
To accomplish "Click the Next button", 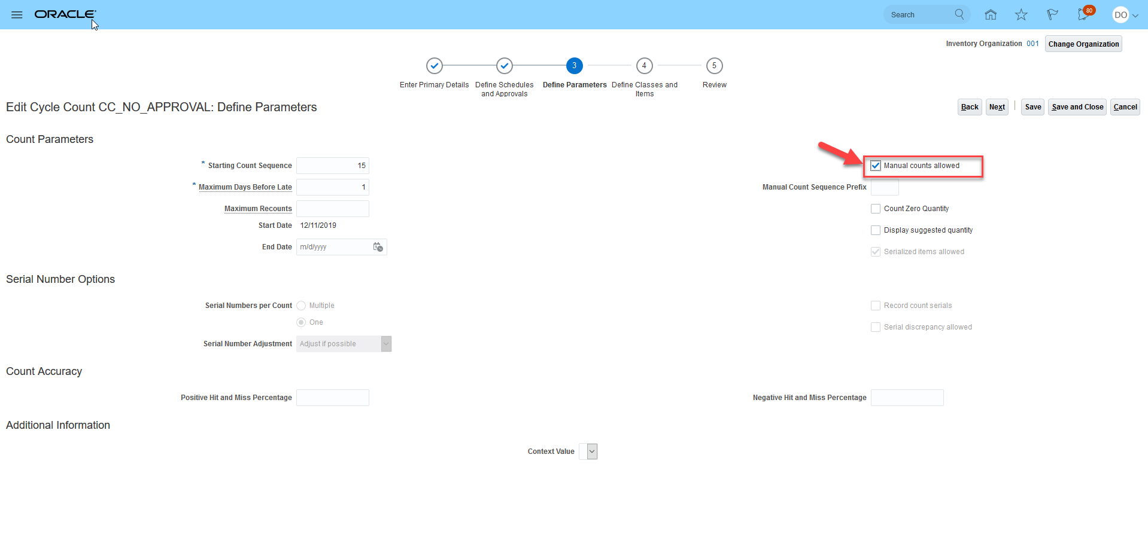I will coord(997,107).
